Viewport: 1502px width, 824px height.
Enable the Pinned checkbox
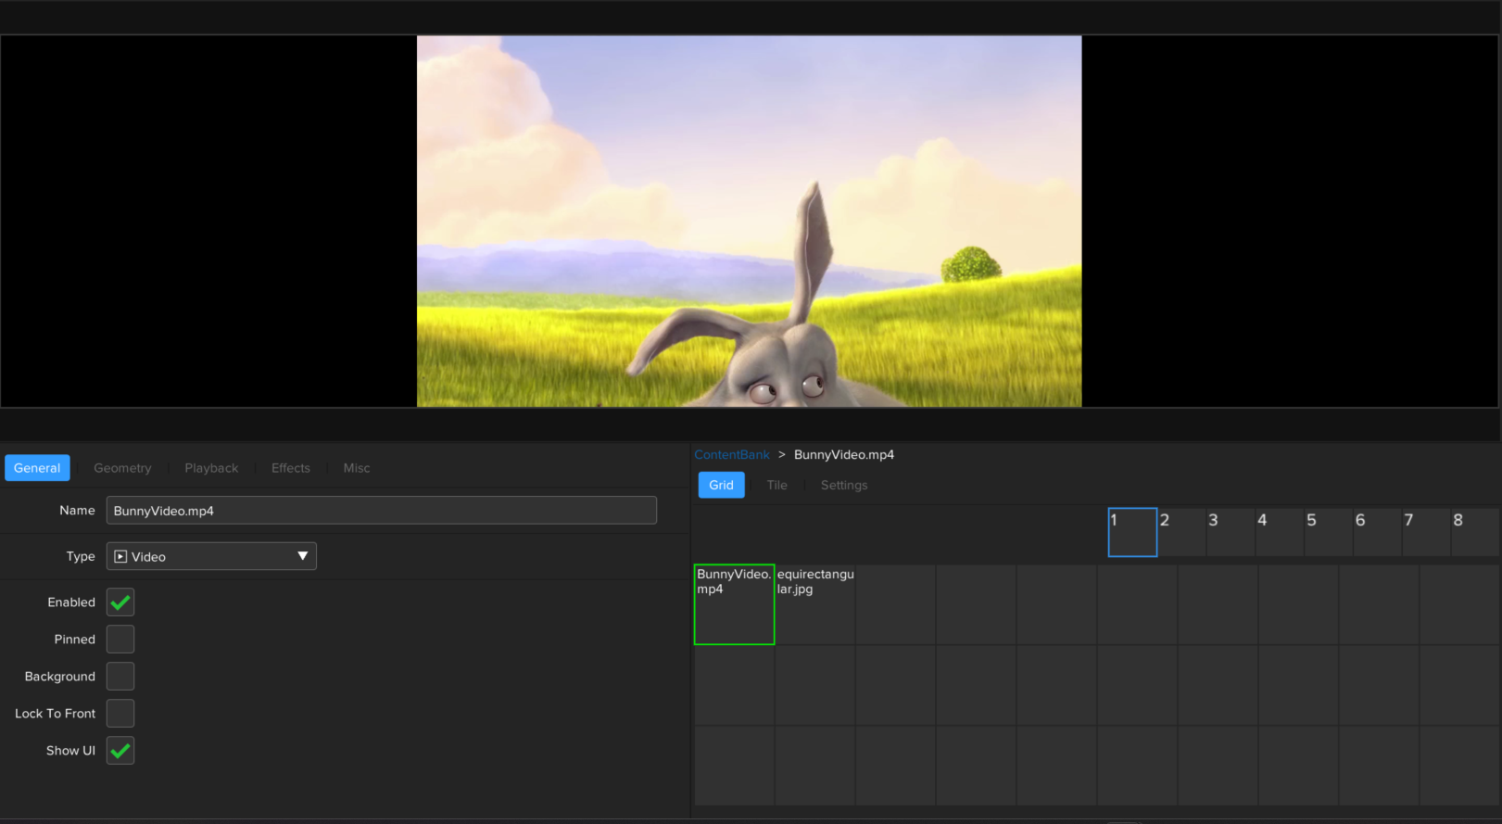[x=120, y=640]
